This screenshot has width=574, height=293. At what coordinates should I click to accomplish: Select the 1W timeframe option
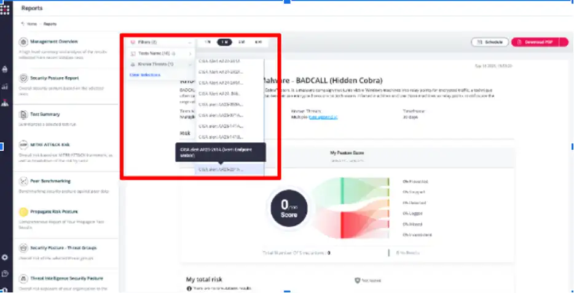click(208, 42)
